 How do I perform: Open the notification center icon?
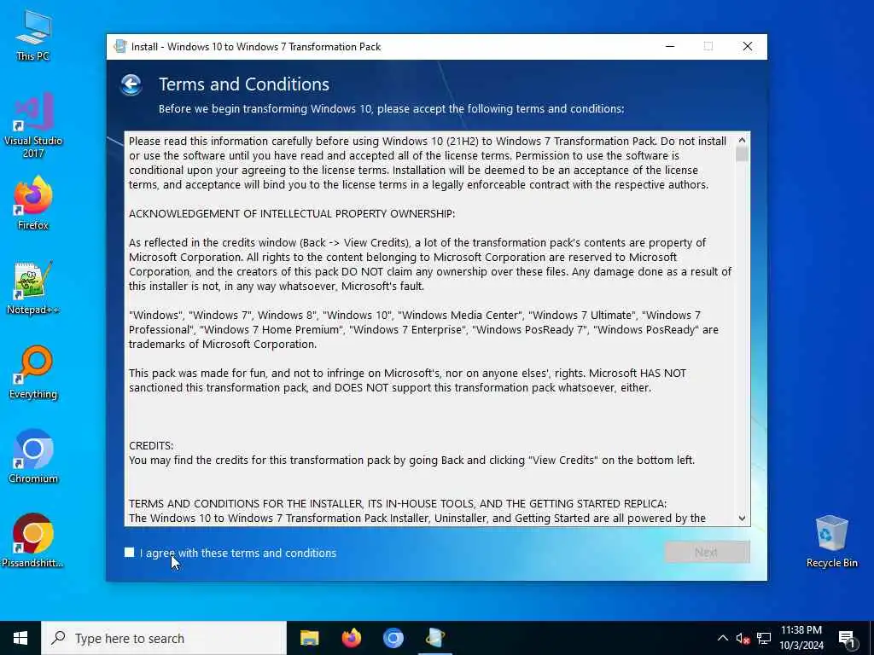pyautogui.click(x=848, y=639)
